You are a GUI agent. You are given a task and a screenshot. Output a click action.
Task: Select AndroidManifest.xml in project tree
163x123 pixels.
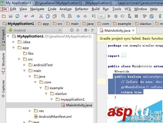pyautogui.click(x=53, y=116)
